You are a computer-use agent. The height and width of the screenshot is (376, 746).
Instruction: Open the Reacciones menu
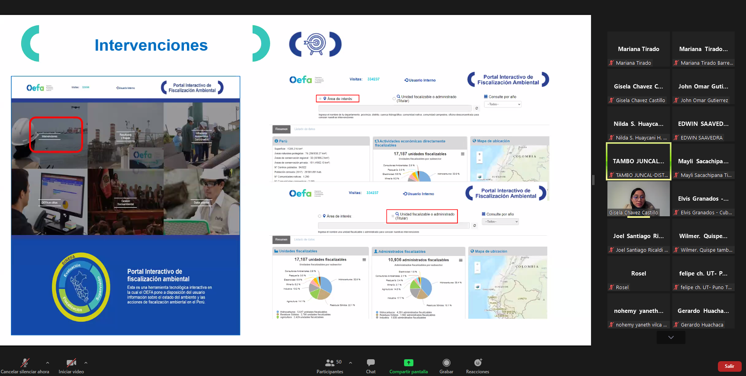[x=478, y=366]
